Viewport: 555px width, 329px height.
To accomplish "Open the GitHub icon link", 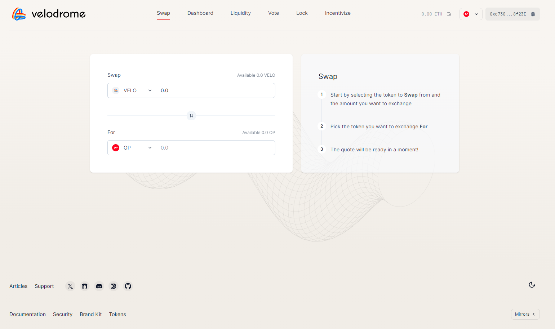I will (128, 286).
